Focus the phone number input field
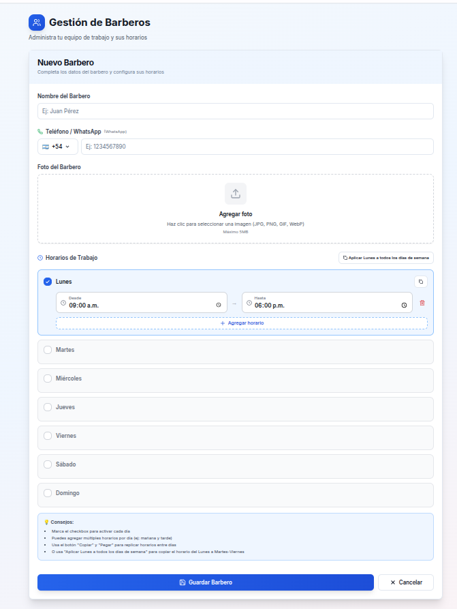This screenshot has width=457, height=609. tap(257, 147)
